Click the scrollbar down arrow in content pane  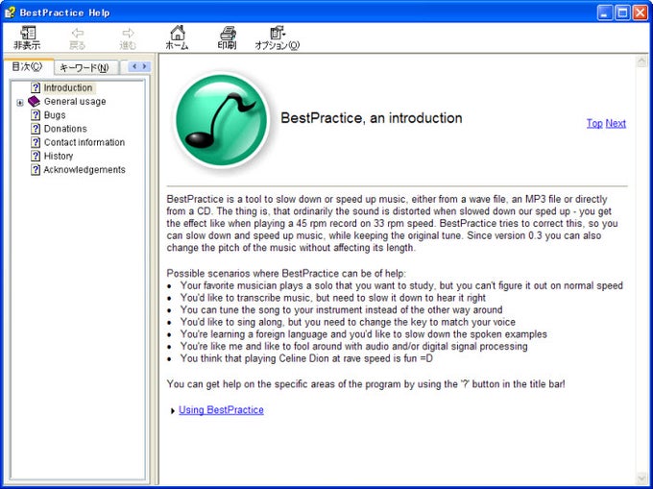(x=641, y=478)
